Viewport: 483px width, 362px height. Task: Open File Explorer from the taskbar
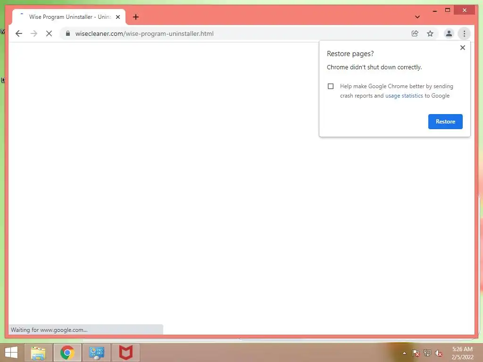pyautogui.click(x=38, y=353)
